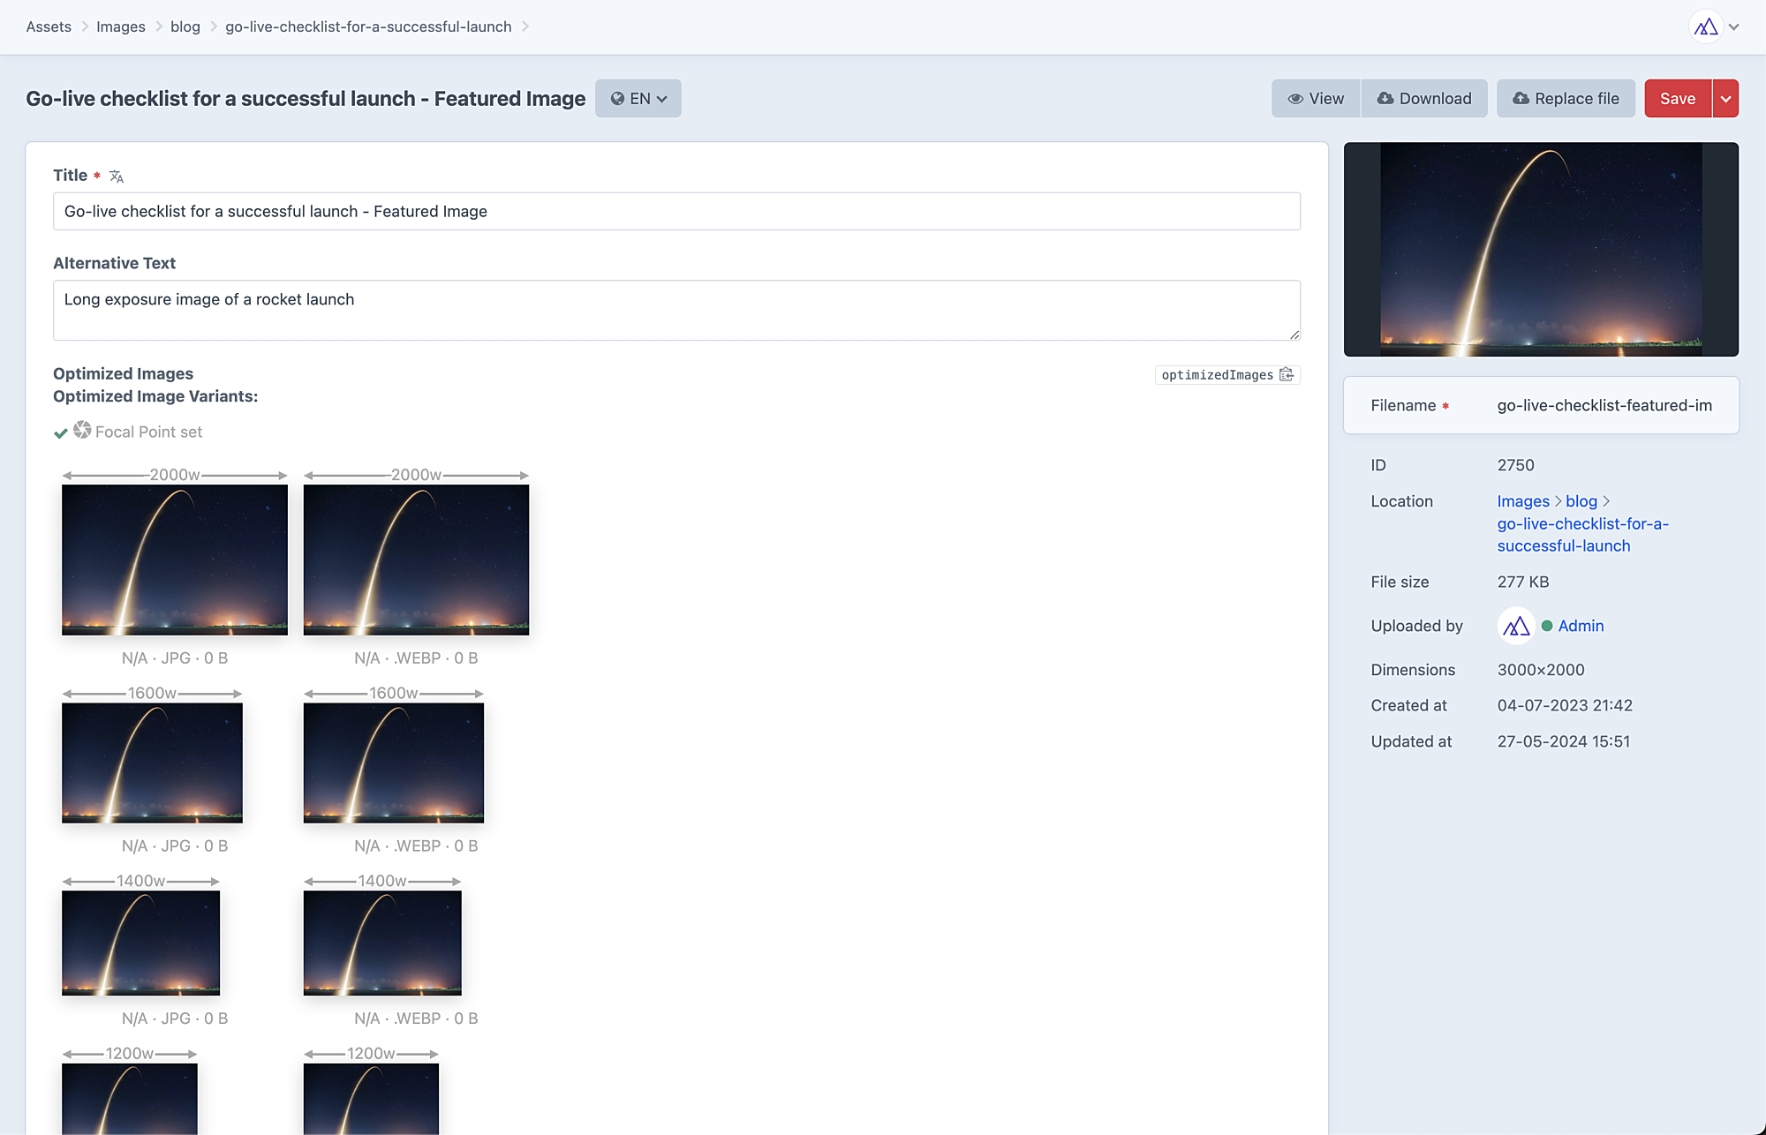Click the Admin avatar in Uploaded by
The image size is (1766, 1135).
(x=1516, y=626)
